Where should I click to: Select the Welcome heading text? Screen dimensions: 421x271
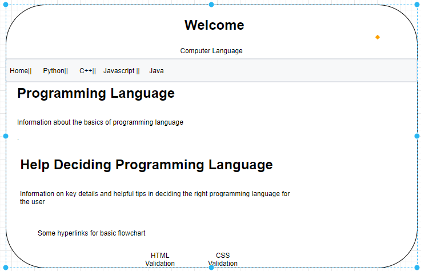[x=214, y=25]
